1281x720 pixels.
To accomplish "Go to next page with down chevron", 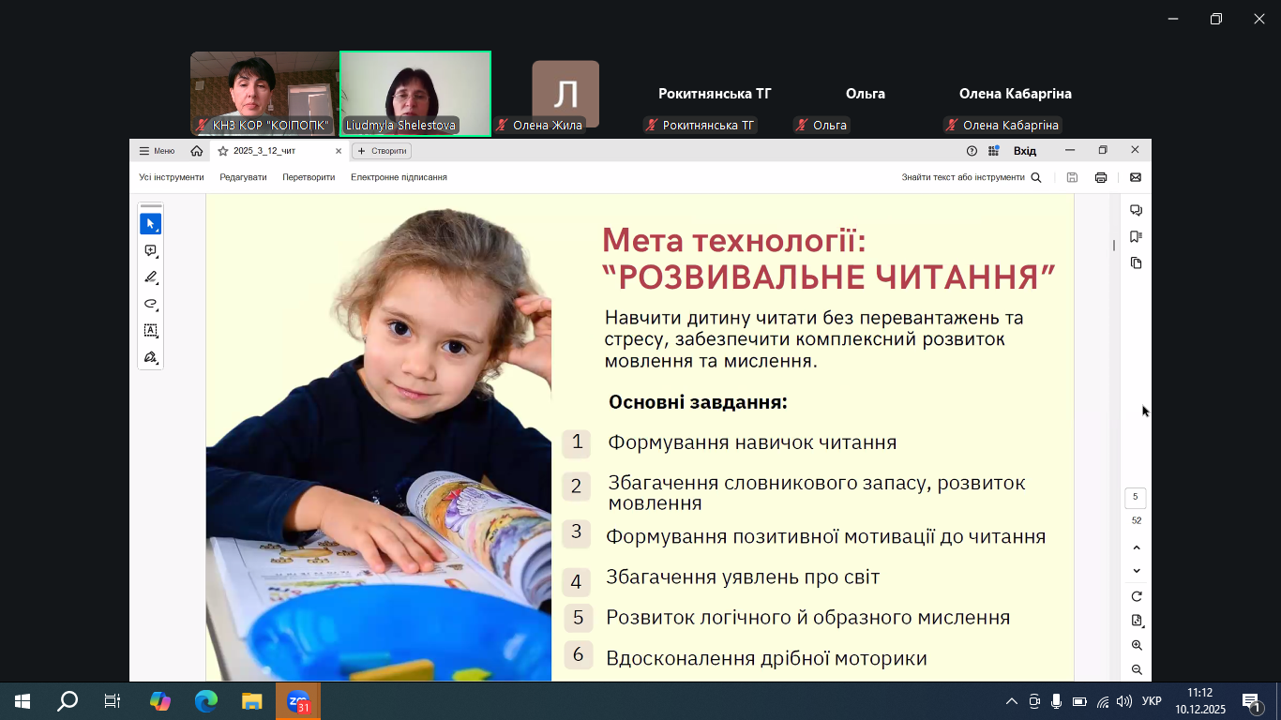I will [1137, 571].
